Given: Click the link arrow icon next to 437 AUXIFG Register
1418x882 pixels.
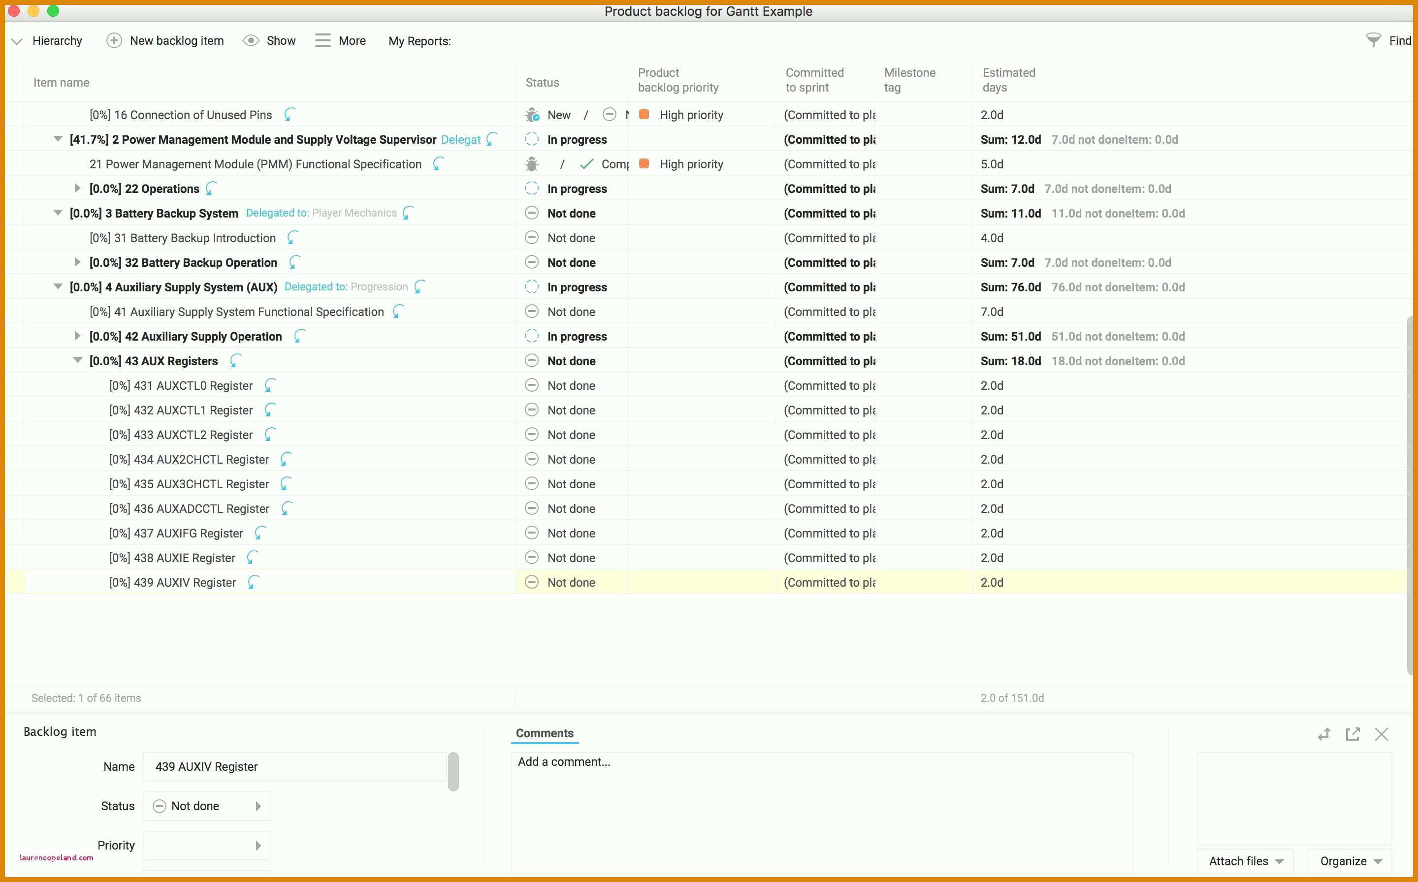Looking at the screenshot, I should [x=260, y=533].
